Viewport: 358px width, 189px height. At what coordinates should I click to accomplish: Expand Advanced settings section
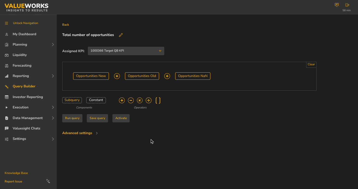(x=80, y=133)
